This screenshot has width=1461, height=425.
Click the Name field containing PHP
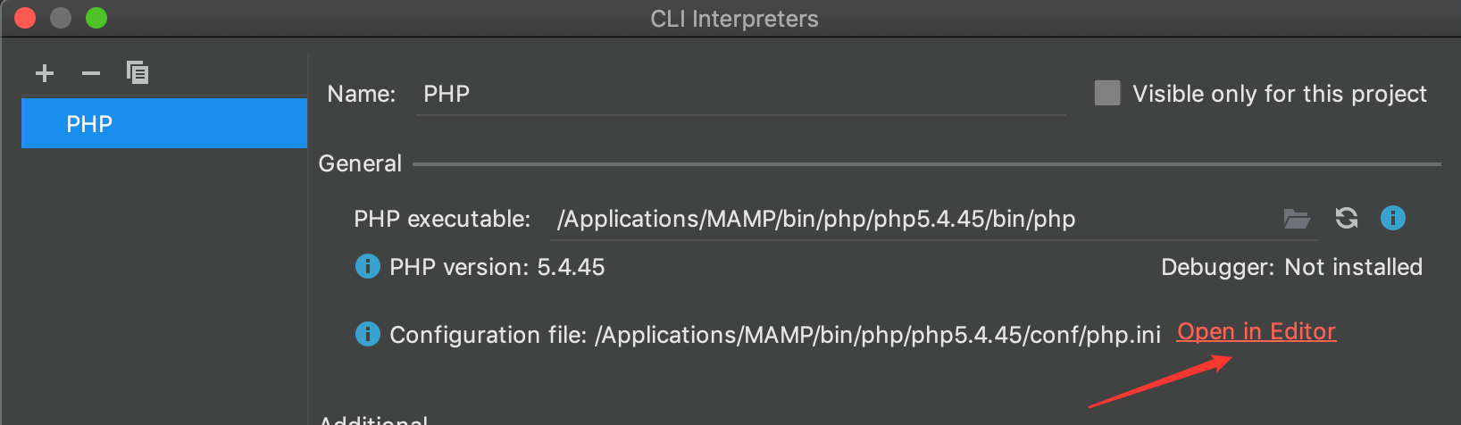click(741, 94)
